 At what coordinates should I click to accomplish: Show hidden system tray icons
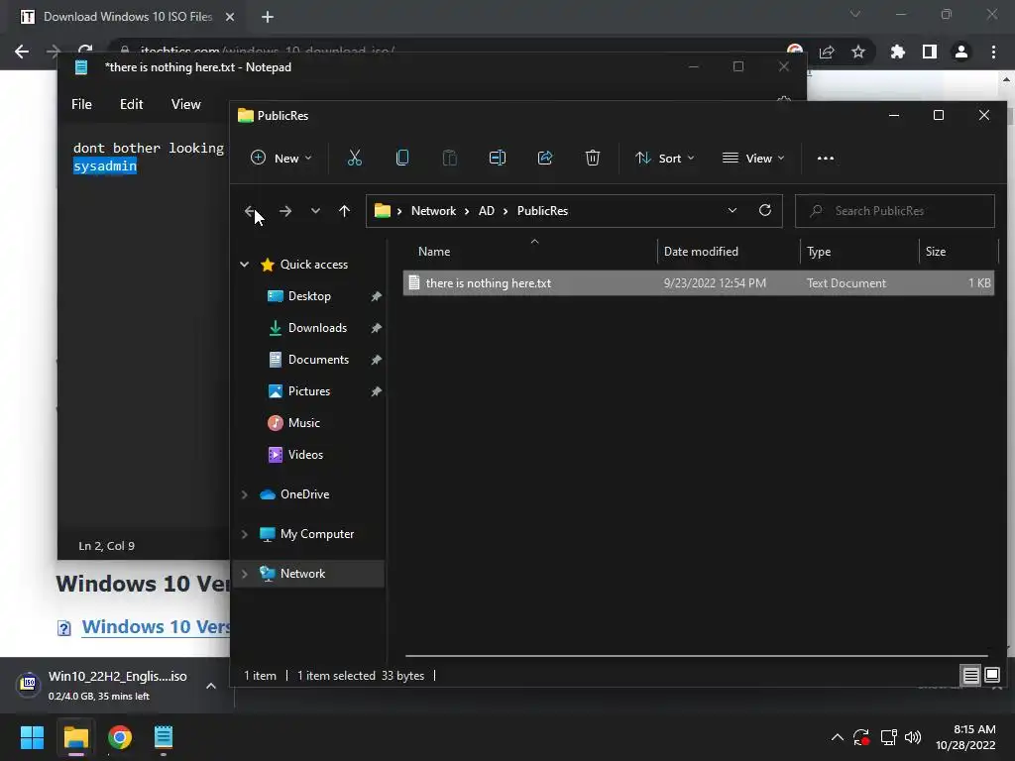point(837,737)
